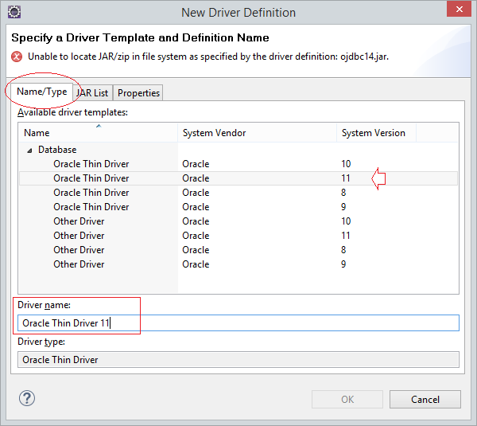Screen dimensions: 477x426
Task: Cancel the driver definition dialog
Action: click(425, 400)
